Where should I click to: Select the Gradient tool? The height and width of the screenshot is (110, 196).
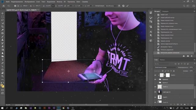[2, 50]
